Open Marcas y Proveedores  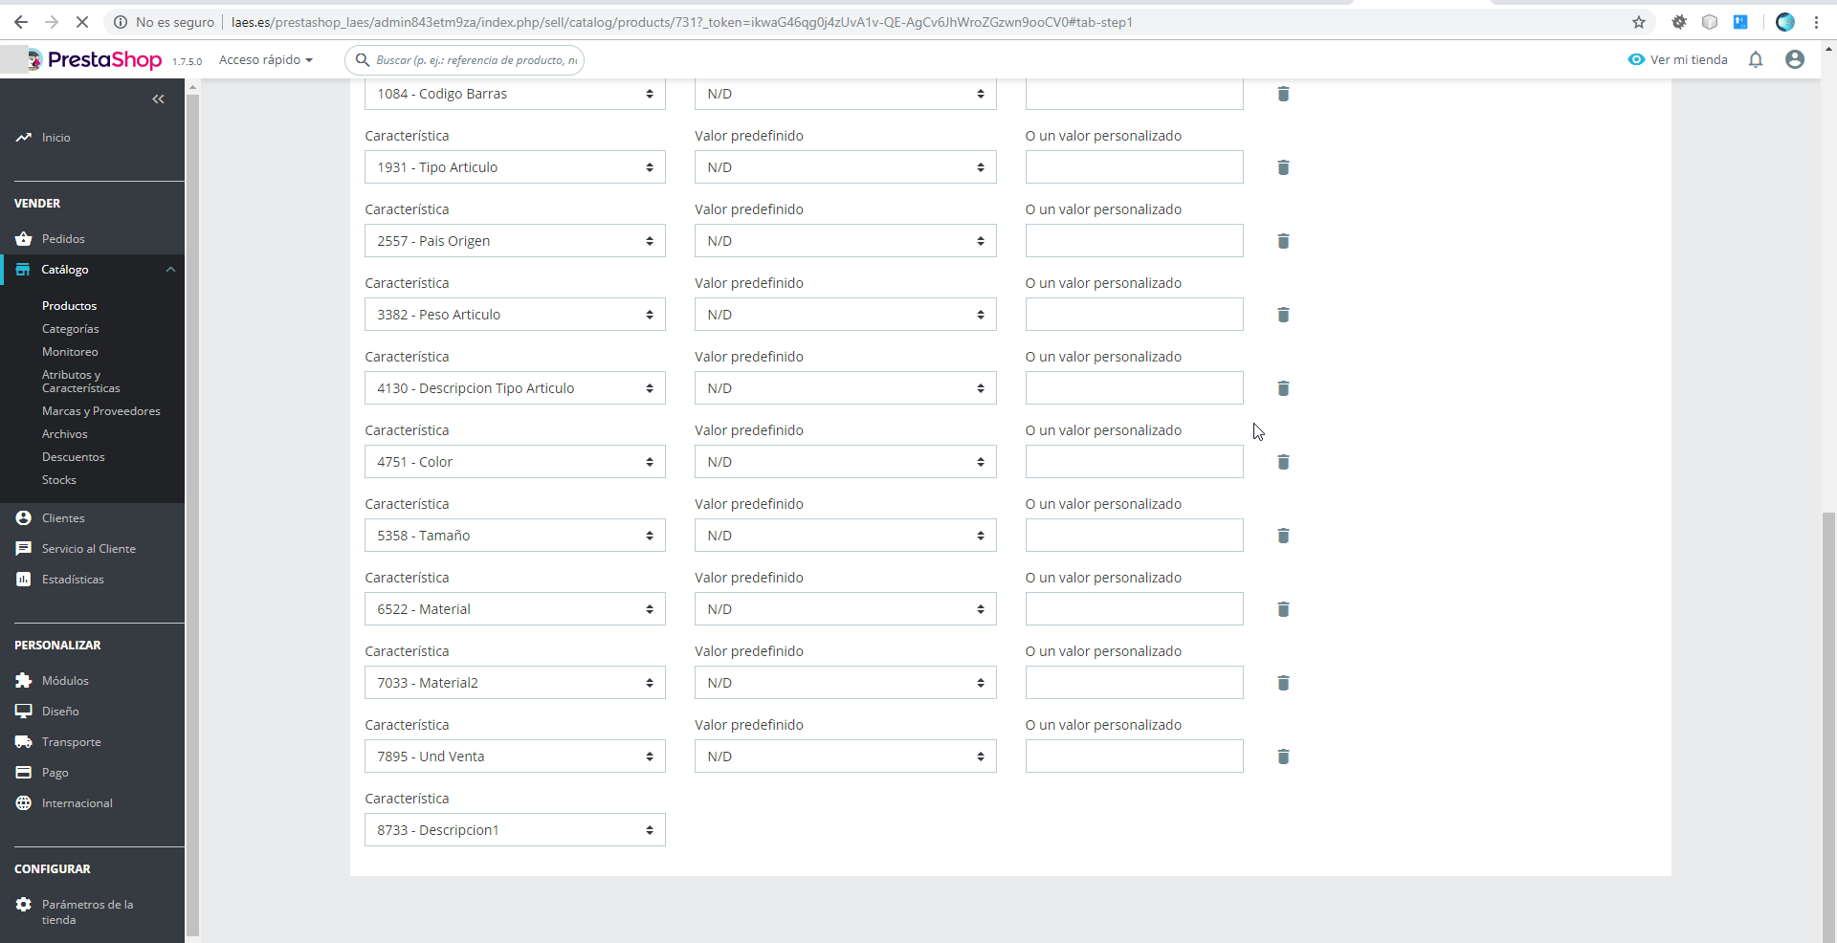[x=100, y=410]
